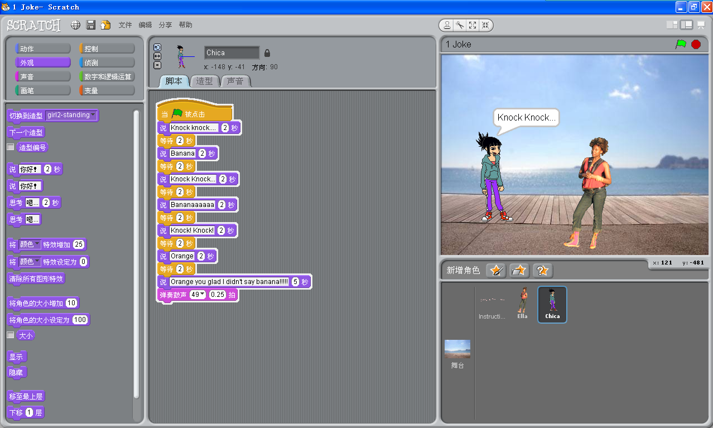Screen dimensions: 713x428
Task: Choose new sprite from file icon
Action: pyautogui.click(x=519, y=270)
